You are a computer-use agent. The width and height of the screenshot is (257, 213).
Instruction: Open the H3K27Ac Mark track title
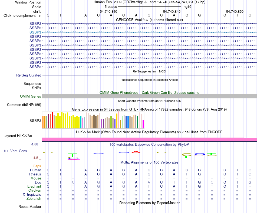coord(149,132)
